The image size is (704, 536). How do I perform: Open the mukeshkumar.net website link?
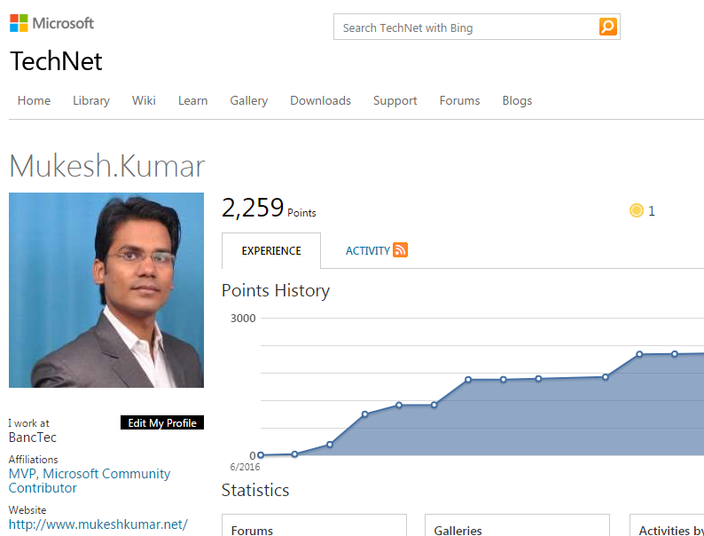click(x=98, y=524)
